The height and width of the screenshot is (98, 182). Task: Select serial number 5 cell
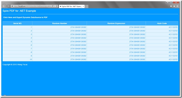18,42
